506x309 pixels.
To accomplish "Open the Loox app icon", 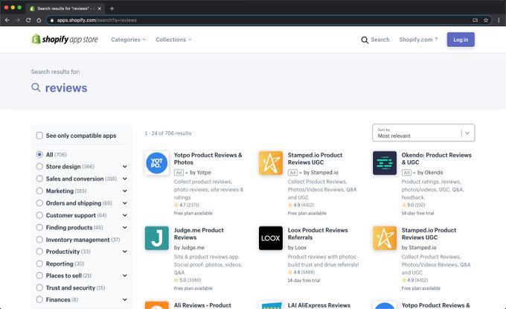I will tap(271, 238).
